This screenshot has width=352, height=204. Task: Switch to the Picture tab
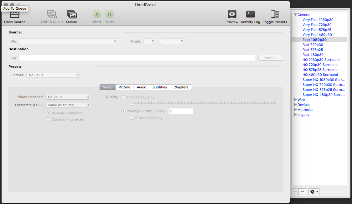click(x=124, y=87)
